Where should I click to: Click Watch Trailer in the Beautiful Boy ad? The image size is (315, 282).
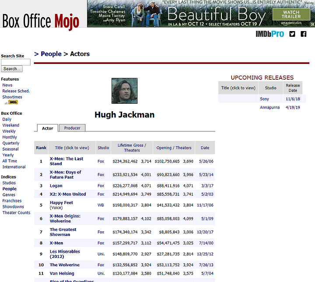(x=291, y=14)
